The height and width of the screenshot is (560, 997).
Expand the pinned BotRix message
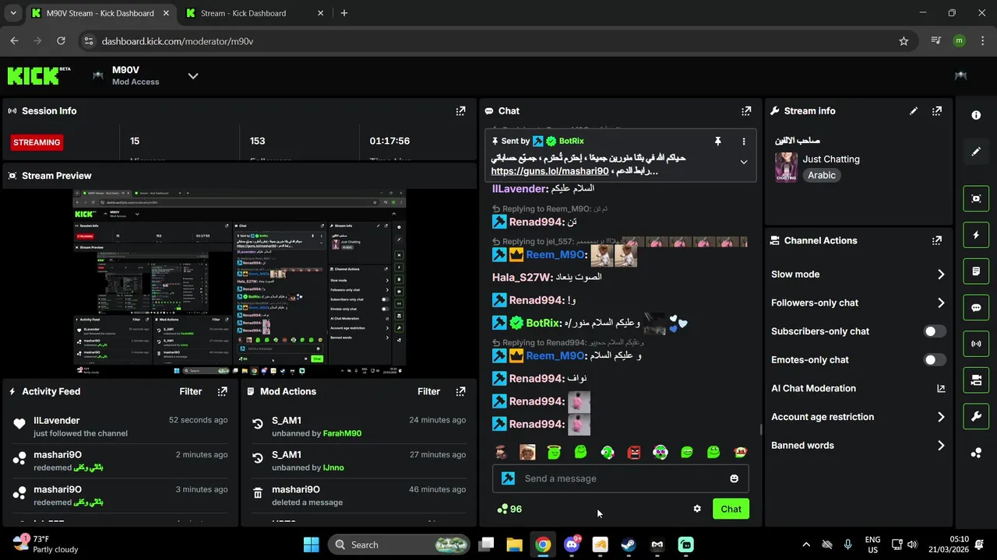(744, 163)
